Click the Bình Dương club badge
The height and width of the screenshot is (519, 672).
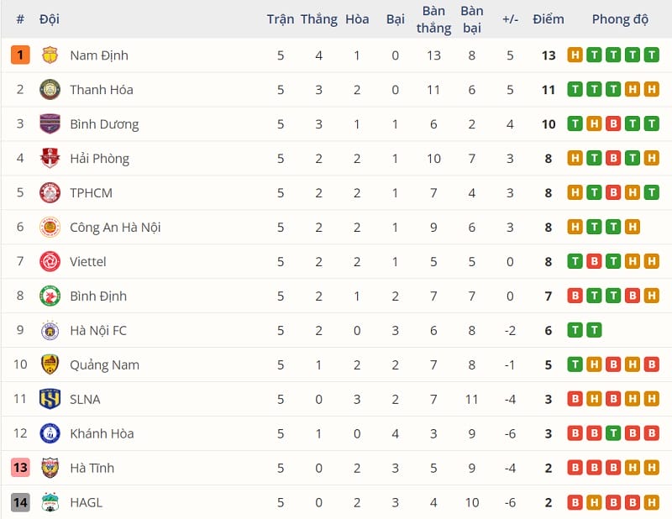pos(50,124)
